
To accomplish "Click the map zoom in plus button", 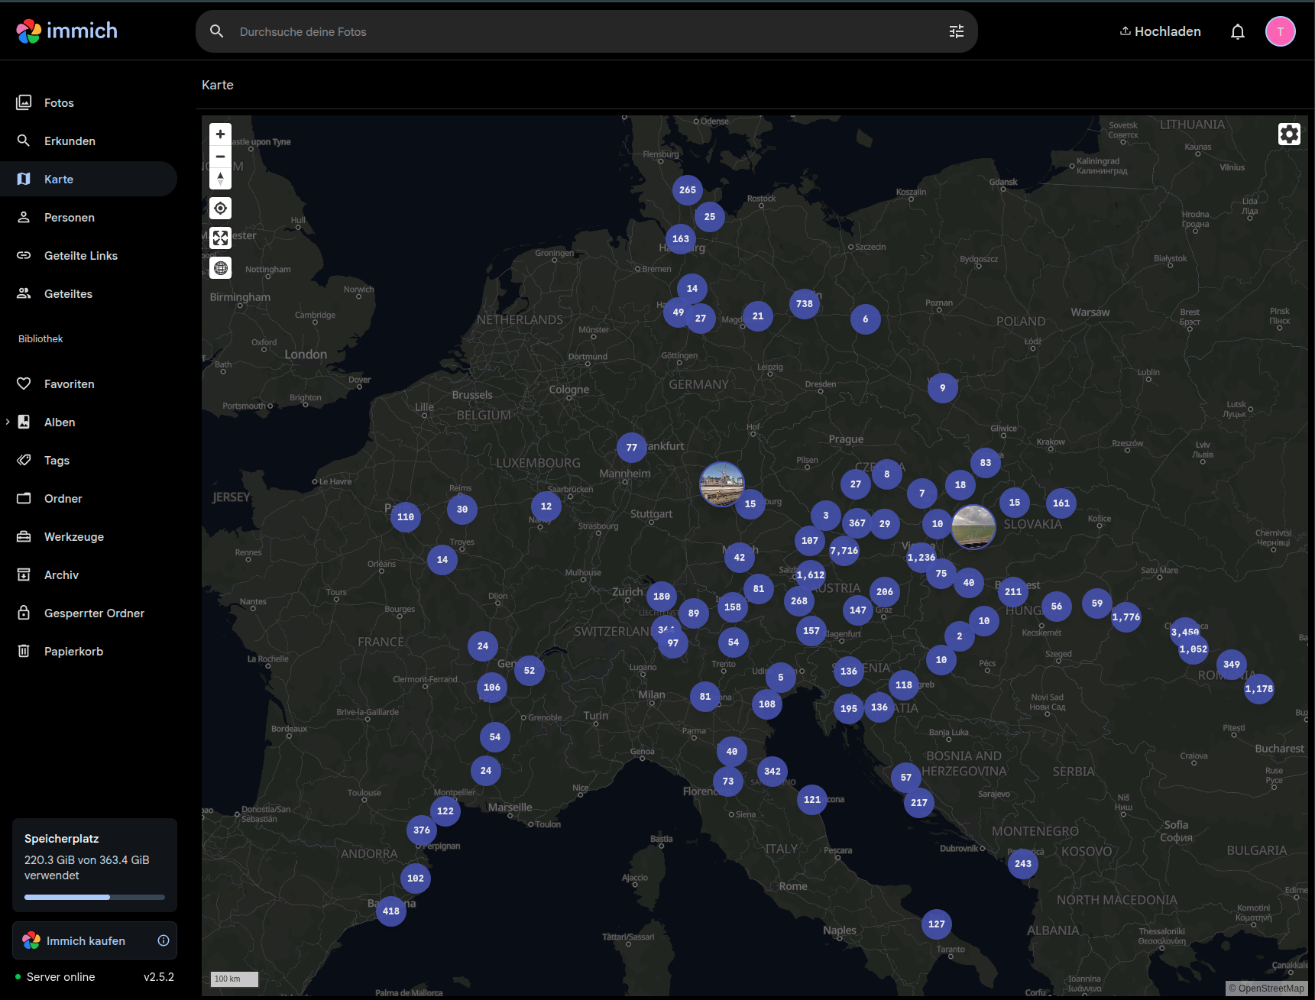I will tap(220, 134).
